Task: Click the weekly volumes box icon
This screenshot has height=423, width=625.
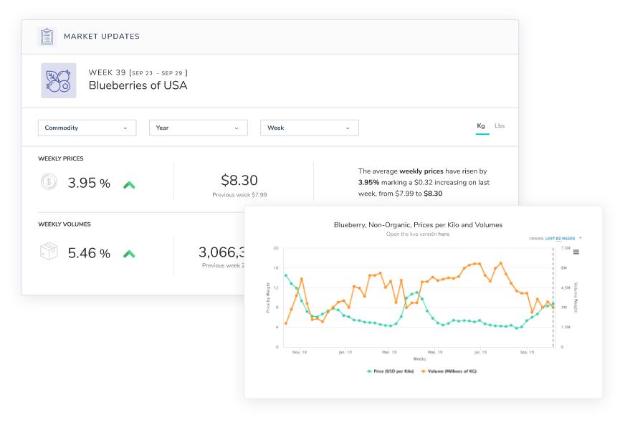Action: (49, 252)
